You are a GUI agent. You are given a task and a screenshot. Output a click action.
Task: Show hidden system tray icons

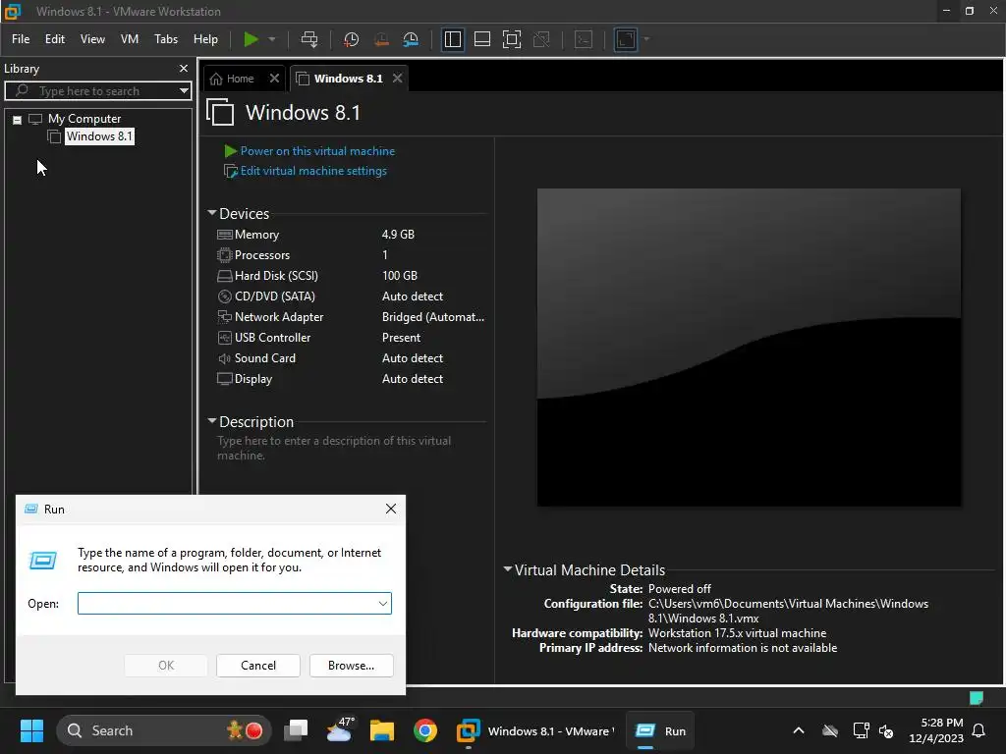coord(799,730)
